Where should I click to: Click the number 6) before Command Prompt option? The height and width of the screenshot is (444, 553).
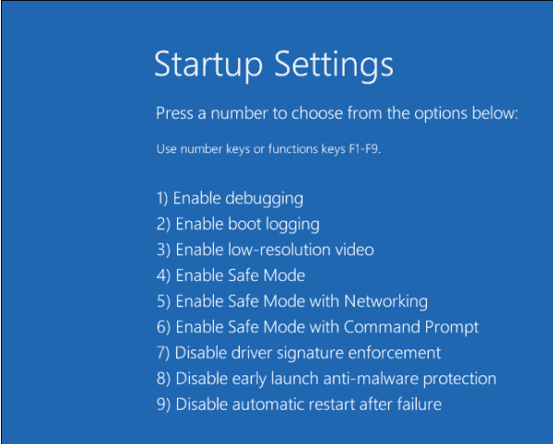tap(164, 327)
